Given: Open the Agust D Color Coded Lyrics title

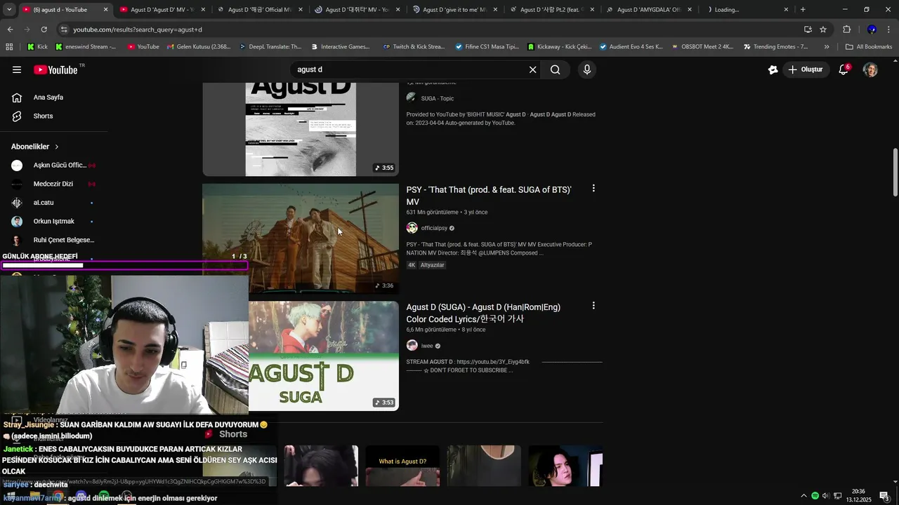Looking at the screenshot, I should [483, 313].
